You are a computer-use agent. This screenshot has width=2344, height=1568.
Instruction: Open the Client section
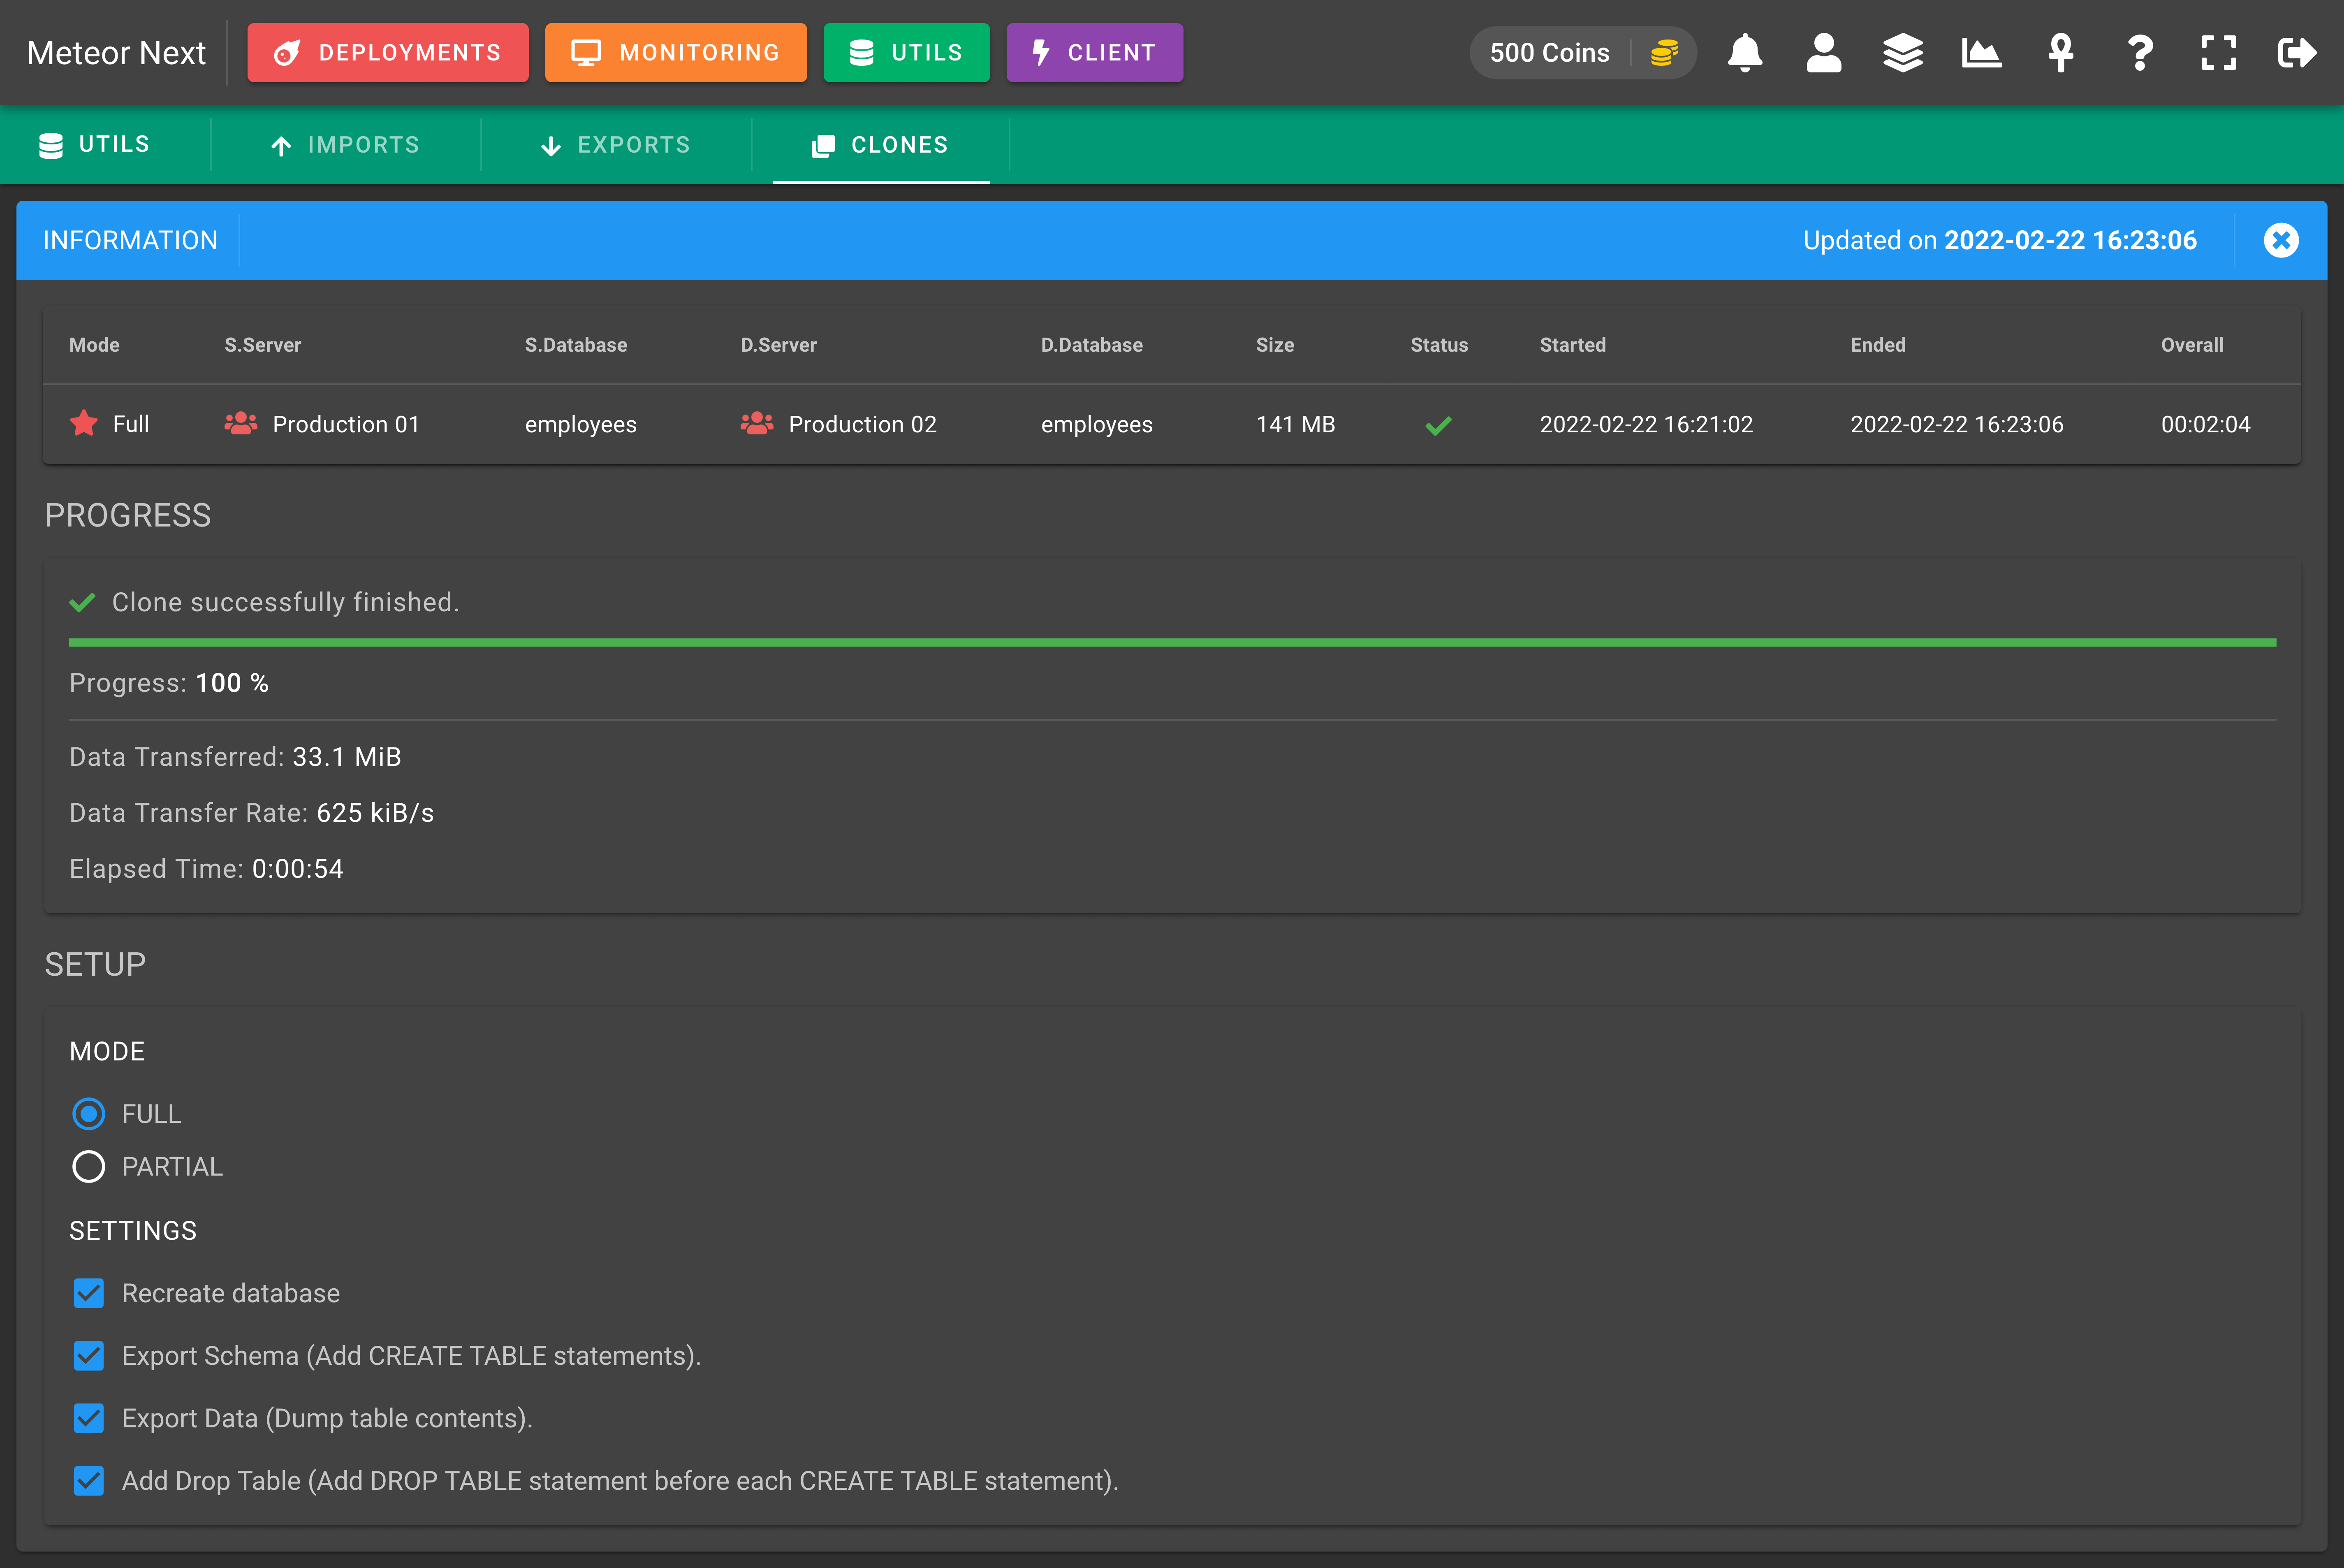click(x=1095, y=53)
